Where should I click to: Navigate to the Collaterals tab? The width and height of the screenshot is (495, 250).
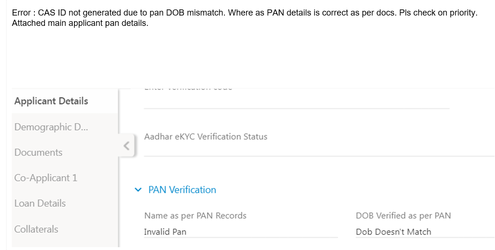36,229
